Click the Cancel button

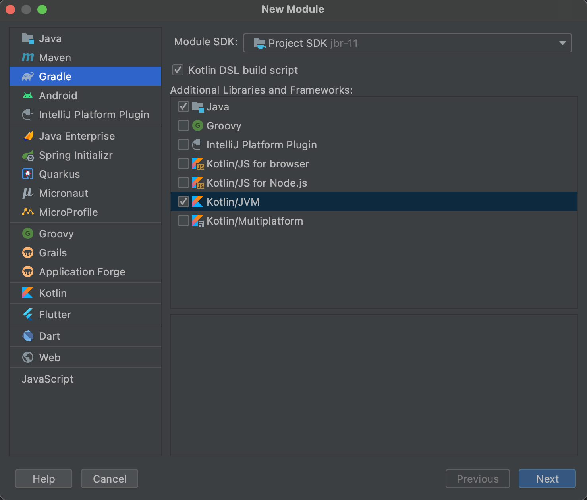click(110, 479)
